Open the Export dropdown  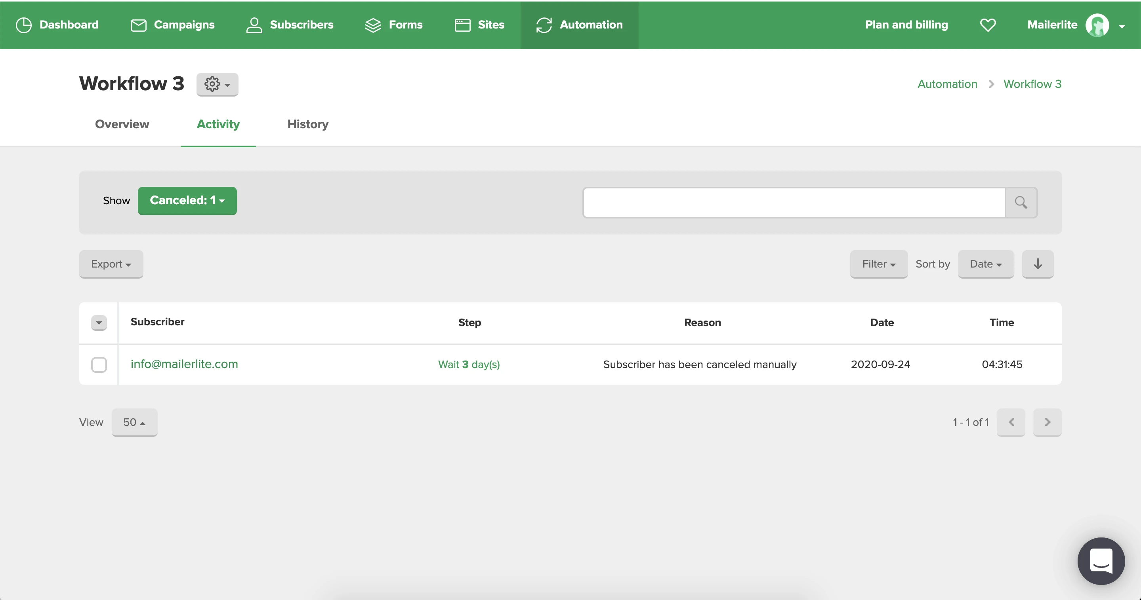coord(111,264)
